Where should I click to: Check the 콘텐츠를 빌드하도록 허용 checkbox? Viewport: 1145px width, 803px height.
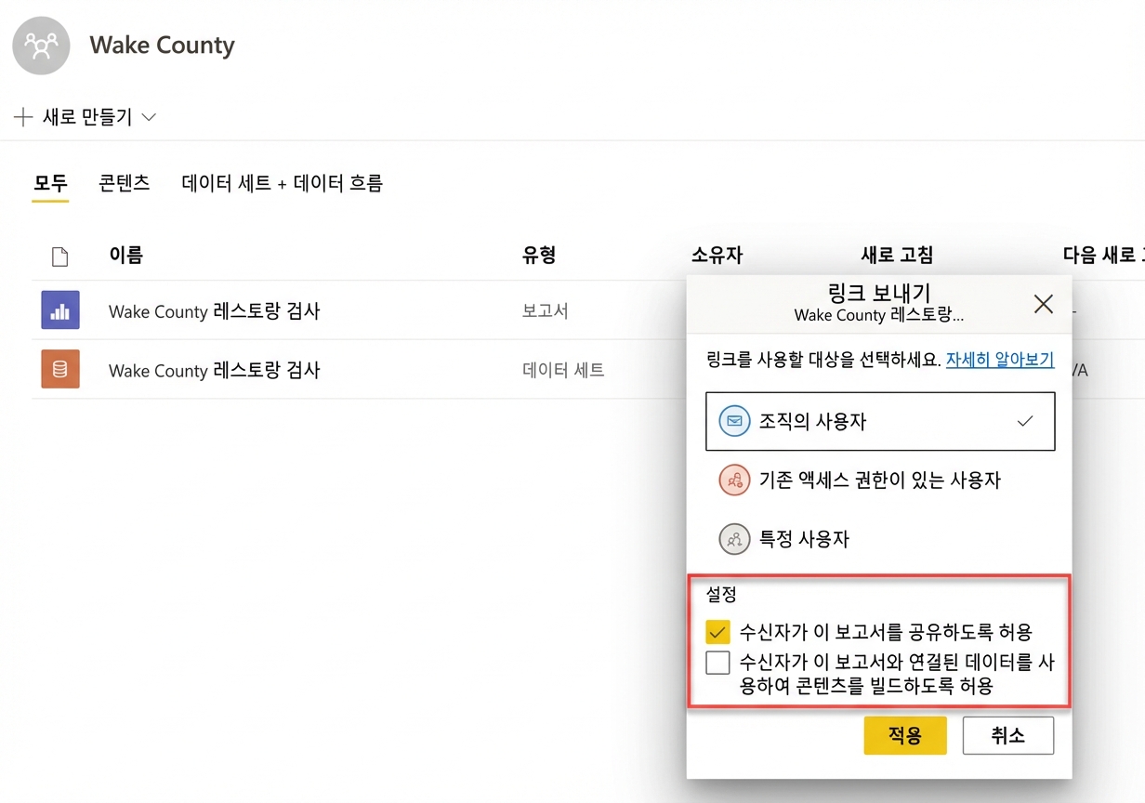(x=717, y=663)
